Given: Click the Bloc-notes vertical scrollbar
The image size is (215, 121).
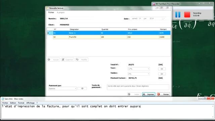Looking at the screenshot, I should [213, 112].
